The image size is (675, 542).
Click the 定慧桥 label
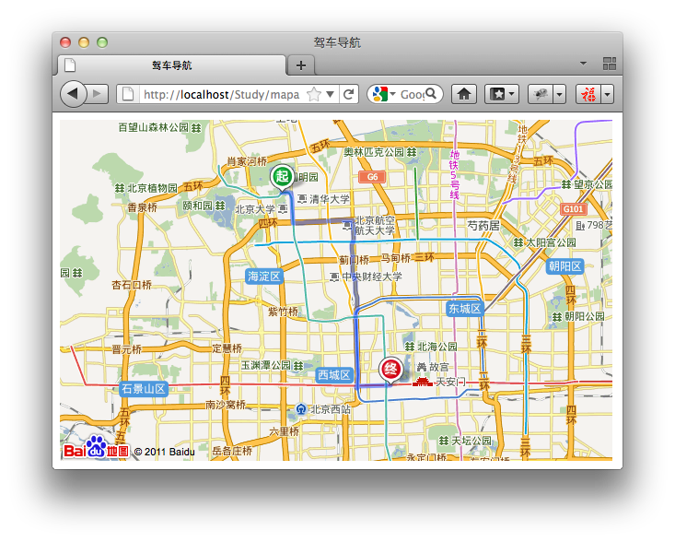click(227, 348)
